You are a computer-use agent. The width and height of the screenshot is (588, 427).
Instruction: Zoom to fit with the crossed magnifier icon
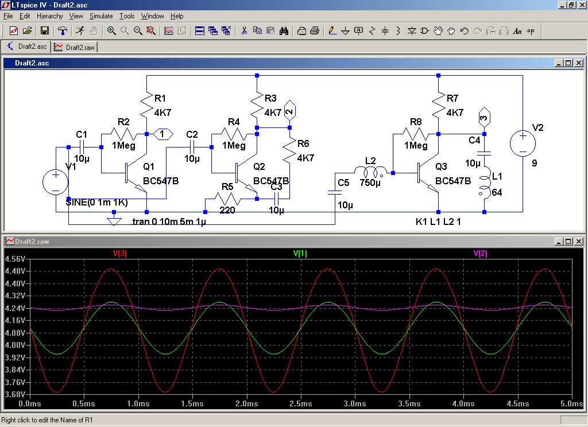click(151, 31)
